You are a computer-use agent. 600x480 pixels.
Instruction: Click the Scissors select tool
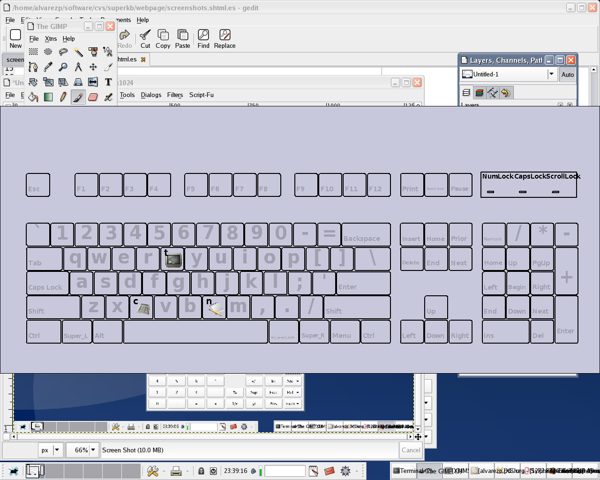pos(108,52)
